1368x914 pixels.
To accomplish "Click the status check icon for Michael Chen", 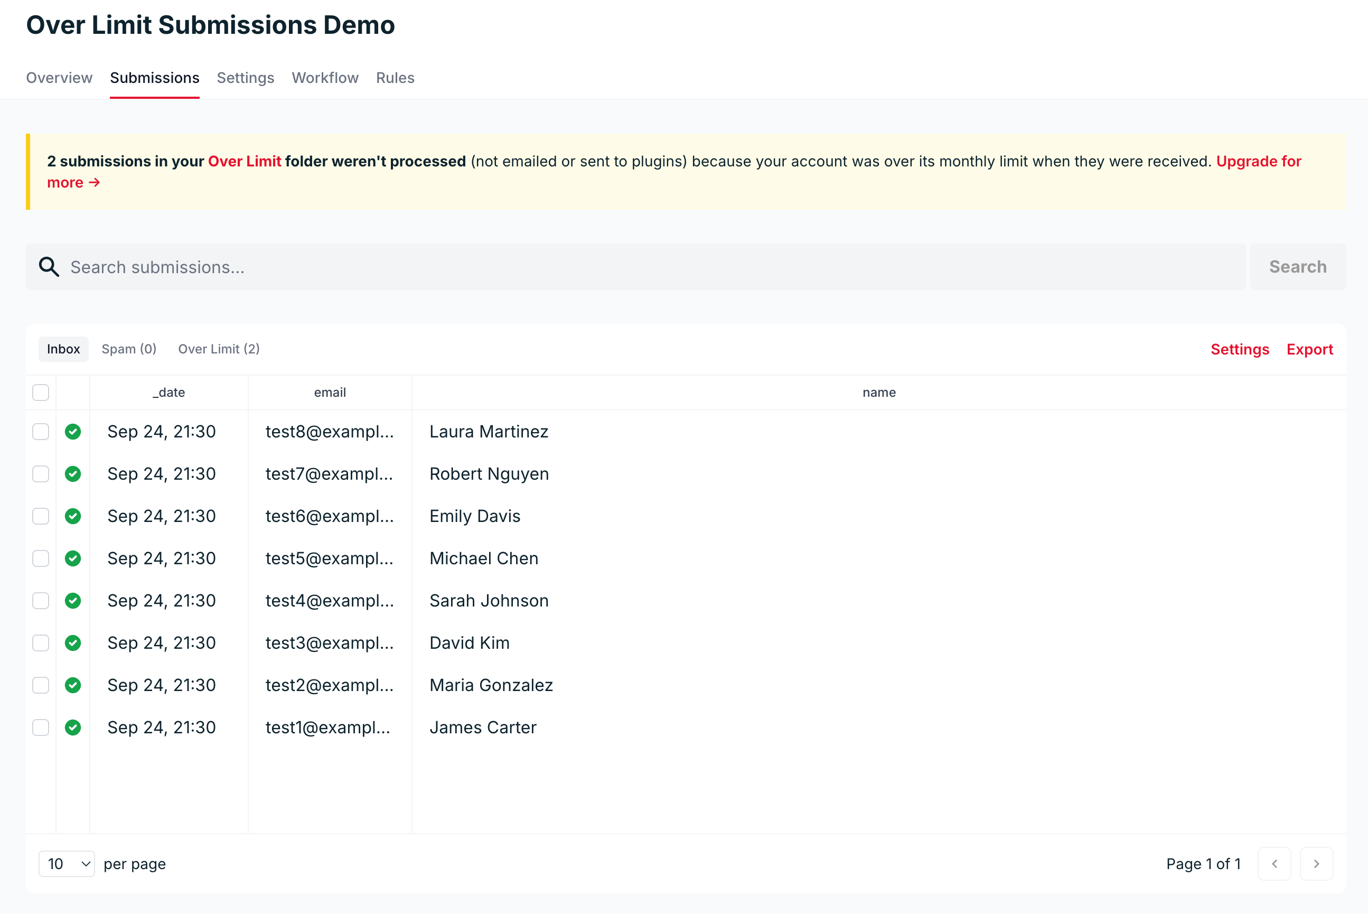I will click(73, 558).
